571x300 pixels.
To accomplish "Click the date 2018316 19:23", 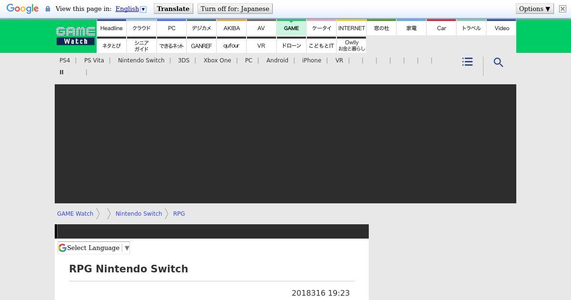I will [x=321, y=293].
